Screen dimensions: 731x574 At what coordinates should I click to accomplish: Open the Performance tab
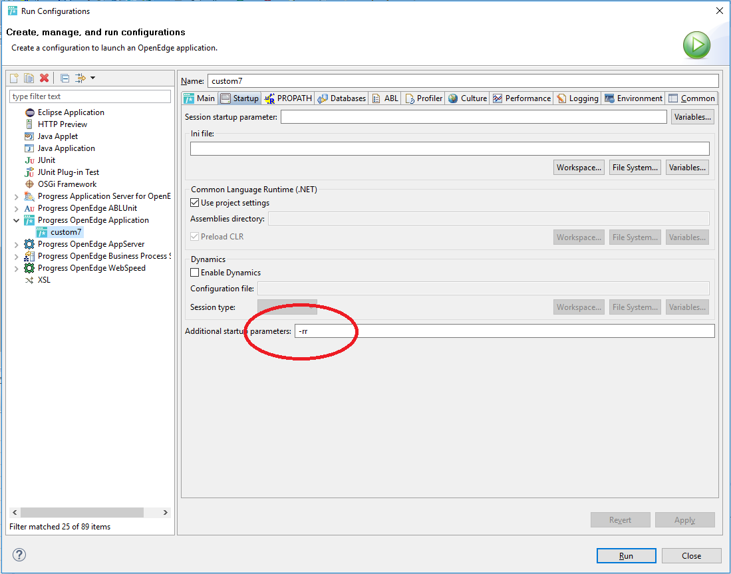pyautogui.click(x=522, y=98)
